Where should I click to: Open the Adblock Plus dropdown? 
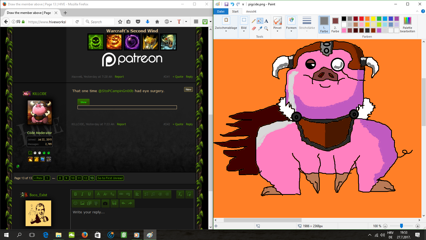pyautogui.click(x=171, y=22)
